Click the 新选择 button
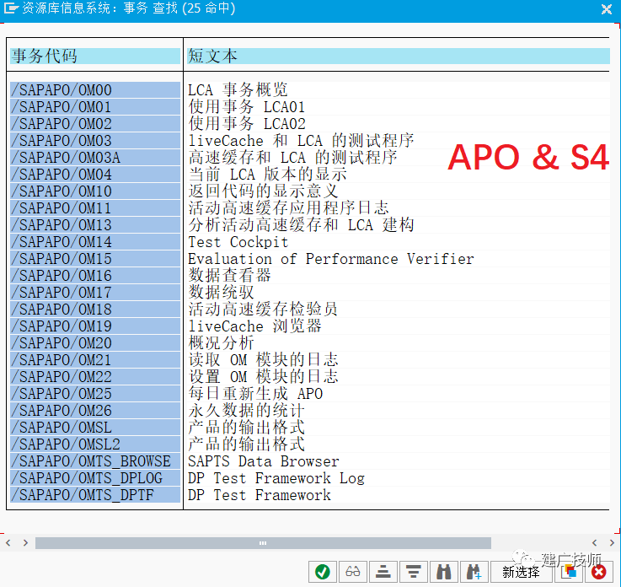 coord(521,572)
